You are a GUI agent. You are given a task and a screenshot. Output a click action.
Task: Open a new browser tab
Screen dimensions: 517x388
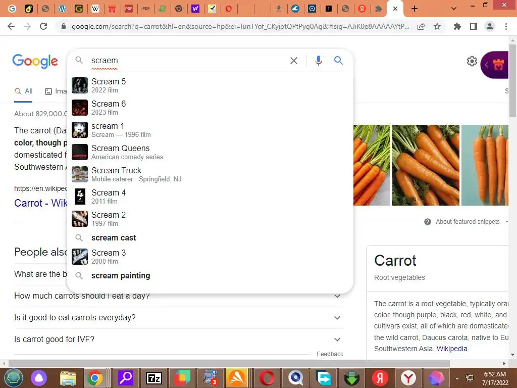click(415, 9)
